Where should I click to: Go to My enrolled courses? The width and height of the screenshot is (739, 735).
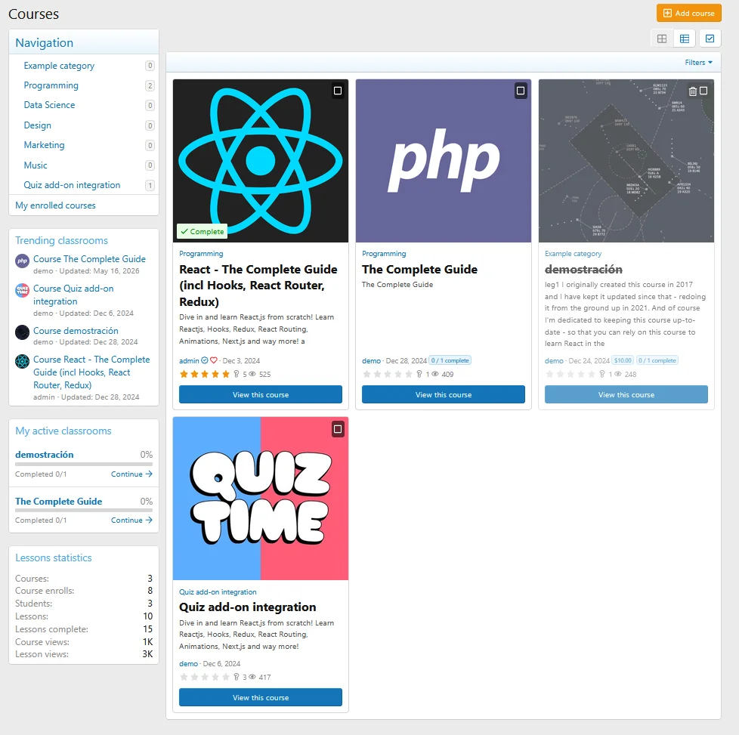[x=55, y=205]
